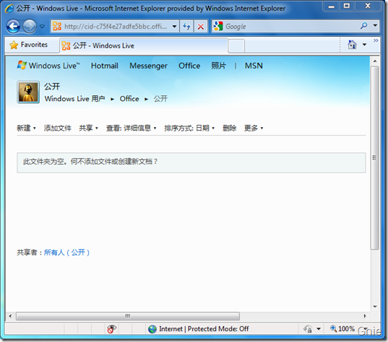Click the Internet Explorer title bar icon
The image size is (388, 342).
[x=9, y=9]
